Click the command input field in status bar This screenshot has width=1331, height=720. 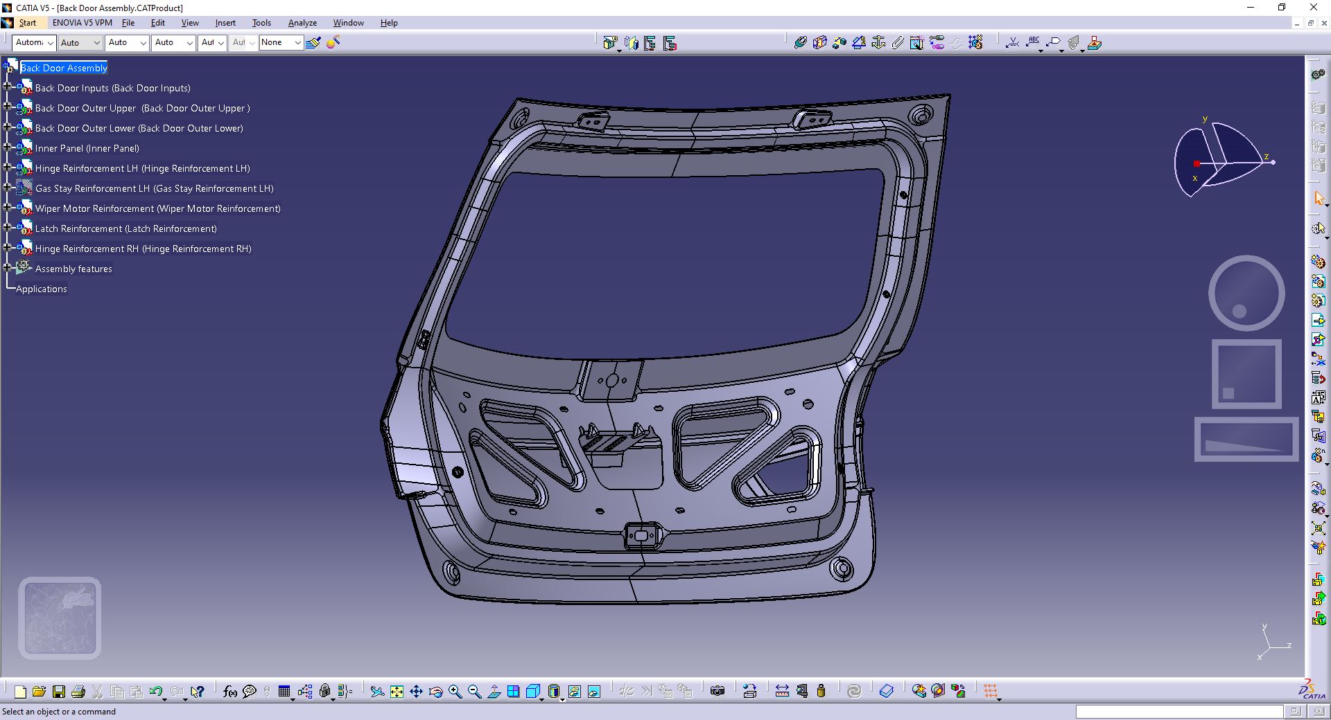(x=1179, y=712)
